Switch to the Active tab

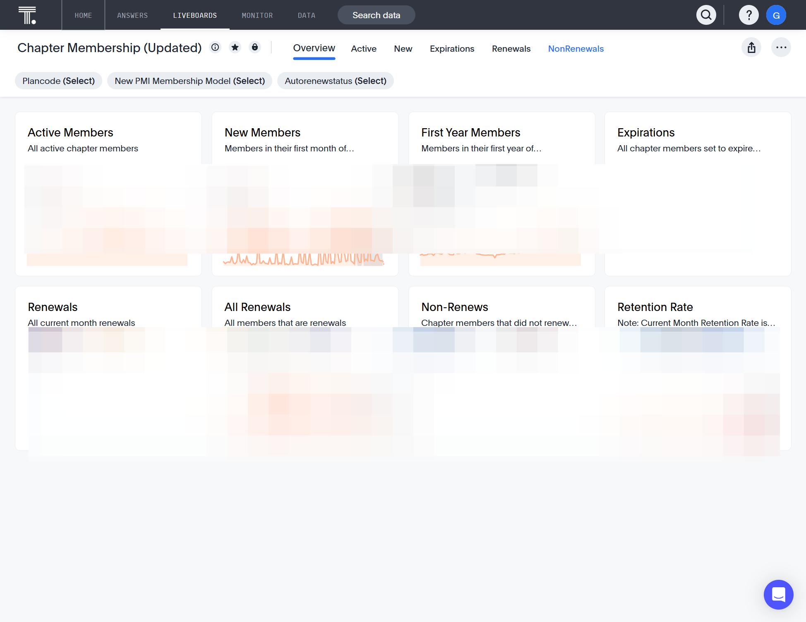[x=364, y=49]
